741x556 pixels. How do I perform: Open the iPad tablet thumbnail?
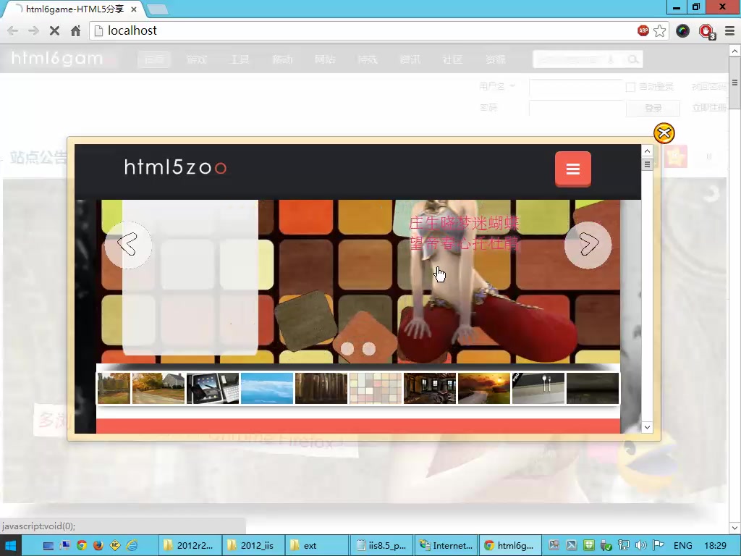tap(213, 388)
